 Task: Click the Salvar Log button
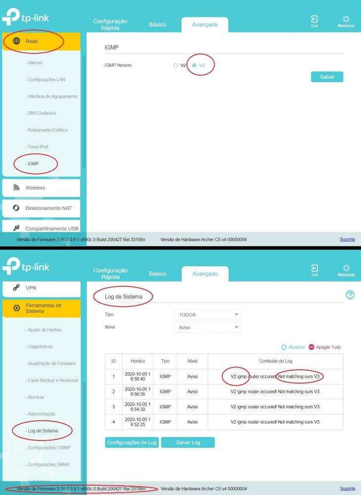(x=188, y=442)
